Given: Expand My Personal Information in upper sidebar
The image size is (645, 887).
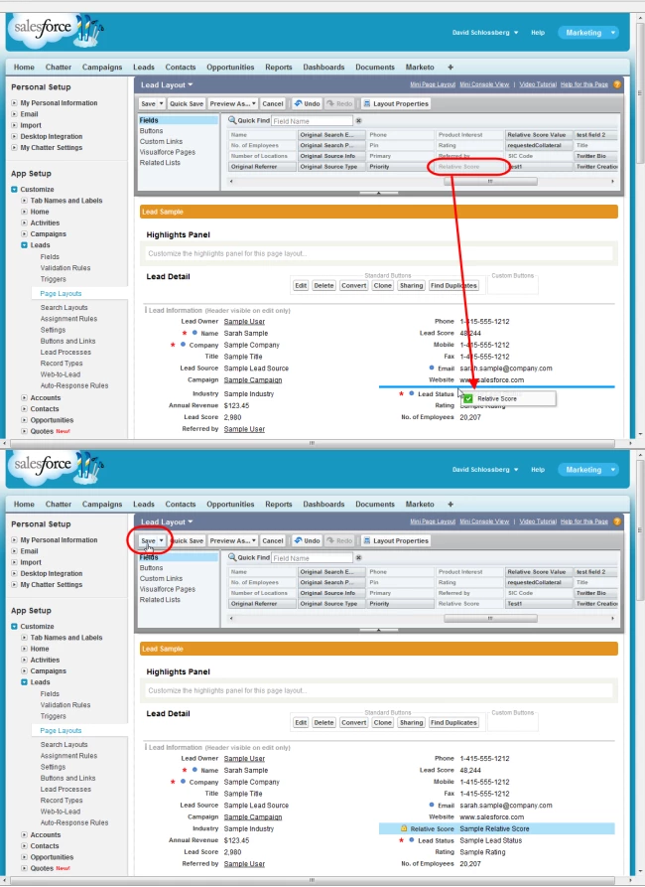Looking at the screenshot, I should pyautogui.click(x=14, y=103).
